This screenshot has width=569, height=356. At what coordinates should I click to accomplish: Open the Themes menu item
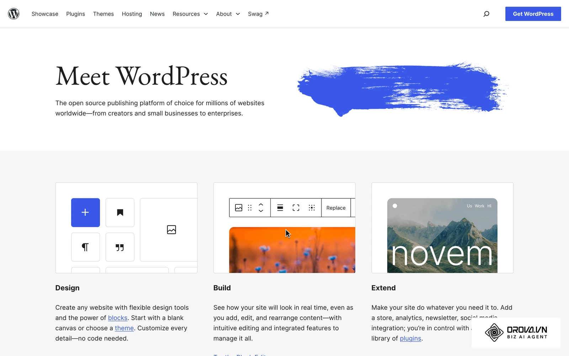(103, 14)
